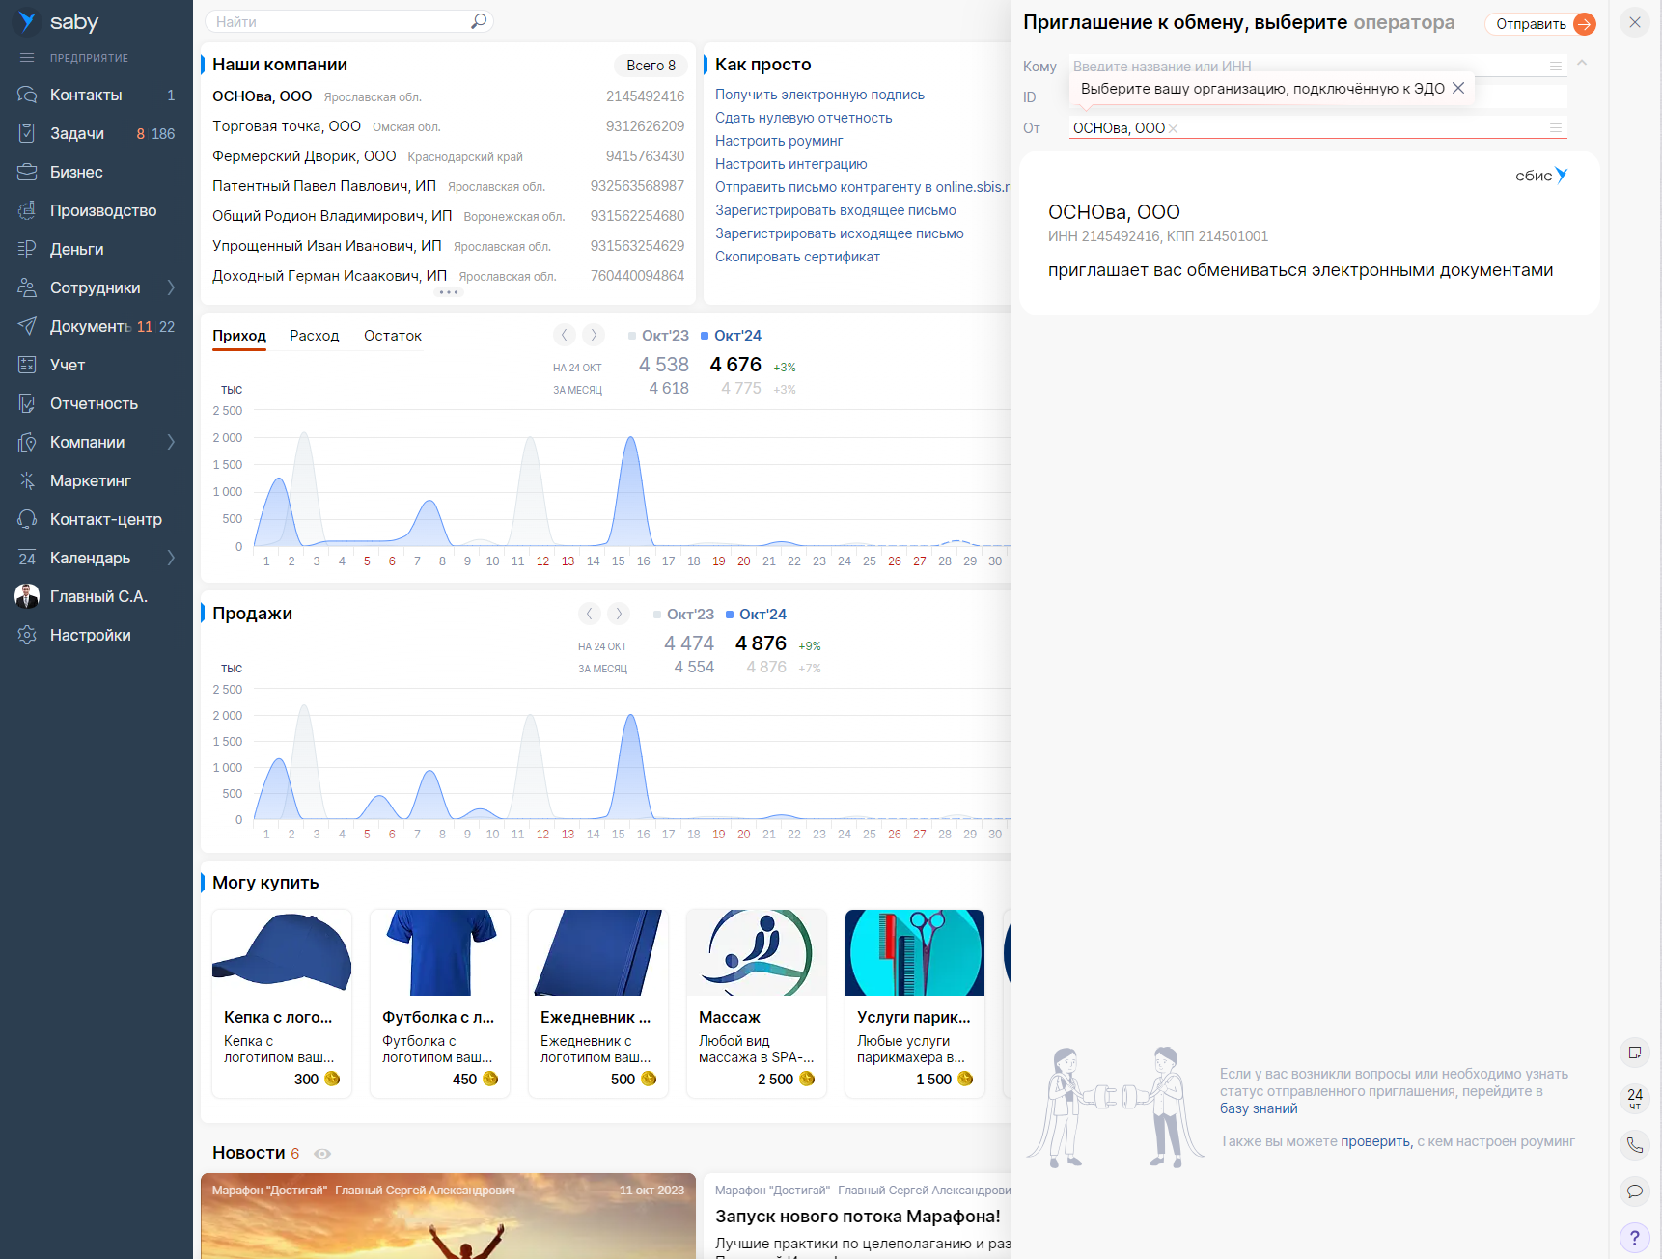Open the chat messages icon
This screenshot has height=1259, width=1662.
click(x=1634, y=1191)
